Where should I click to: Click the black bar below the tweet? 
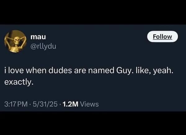pos(93,123)
